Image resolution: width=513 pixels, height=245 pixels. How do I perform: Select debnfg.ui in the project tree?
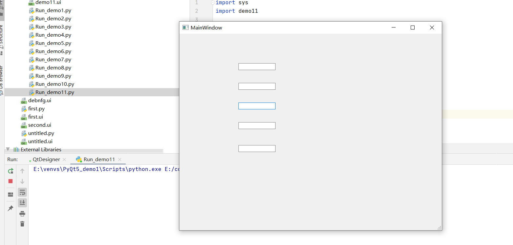pos(40,101)
